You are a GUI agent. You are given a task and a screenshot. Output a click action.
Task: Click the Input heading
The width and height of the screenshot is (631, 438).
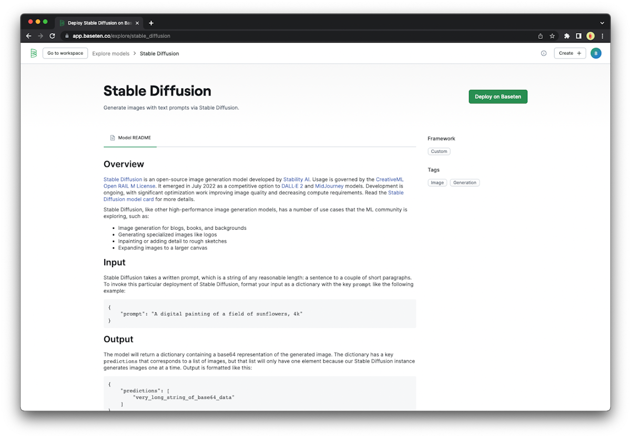(x=115, y=262)
